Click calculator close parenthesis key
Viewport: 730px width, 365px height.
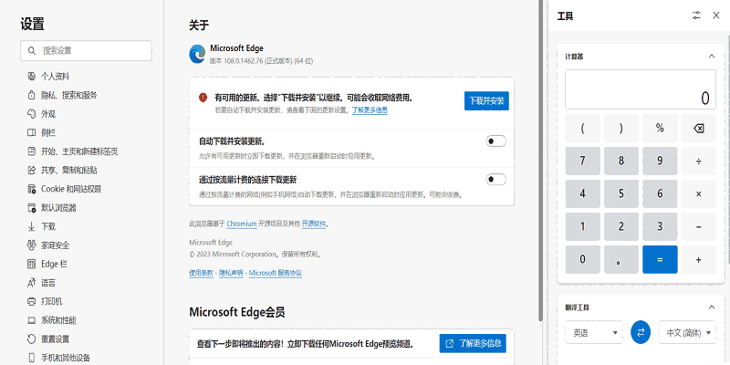click(x=621, y=129)
